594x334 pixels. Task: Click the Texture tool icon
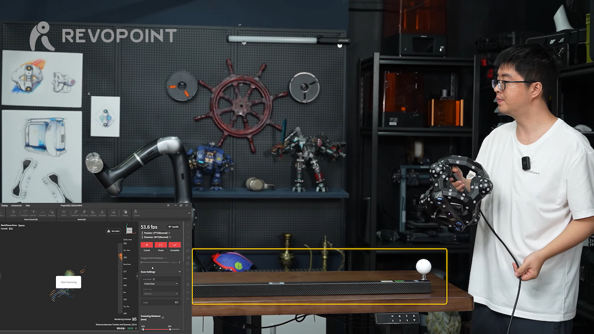(x=113, y=213)
